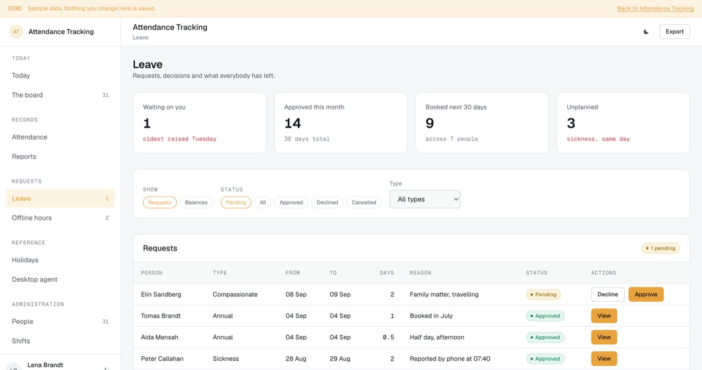Screen dimensions: 702x370
Task: Toggle dark mode with the moon icon
Action: [x=646, y=32]
